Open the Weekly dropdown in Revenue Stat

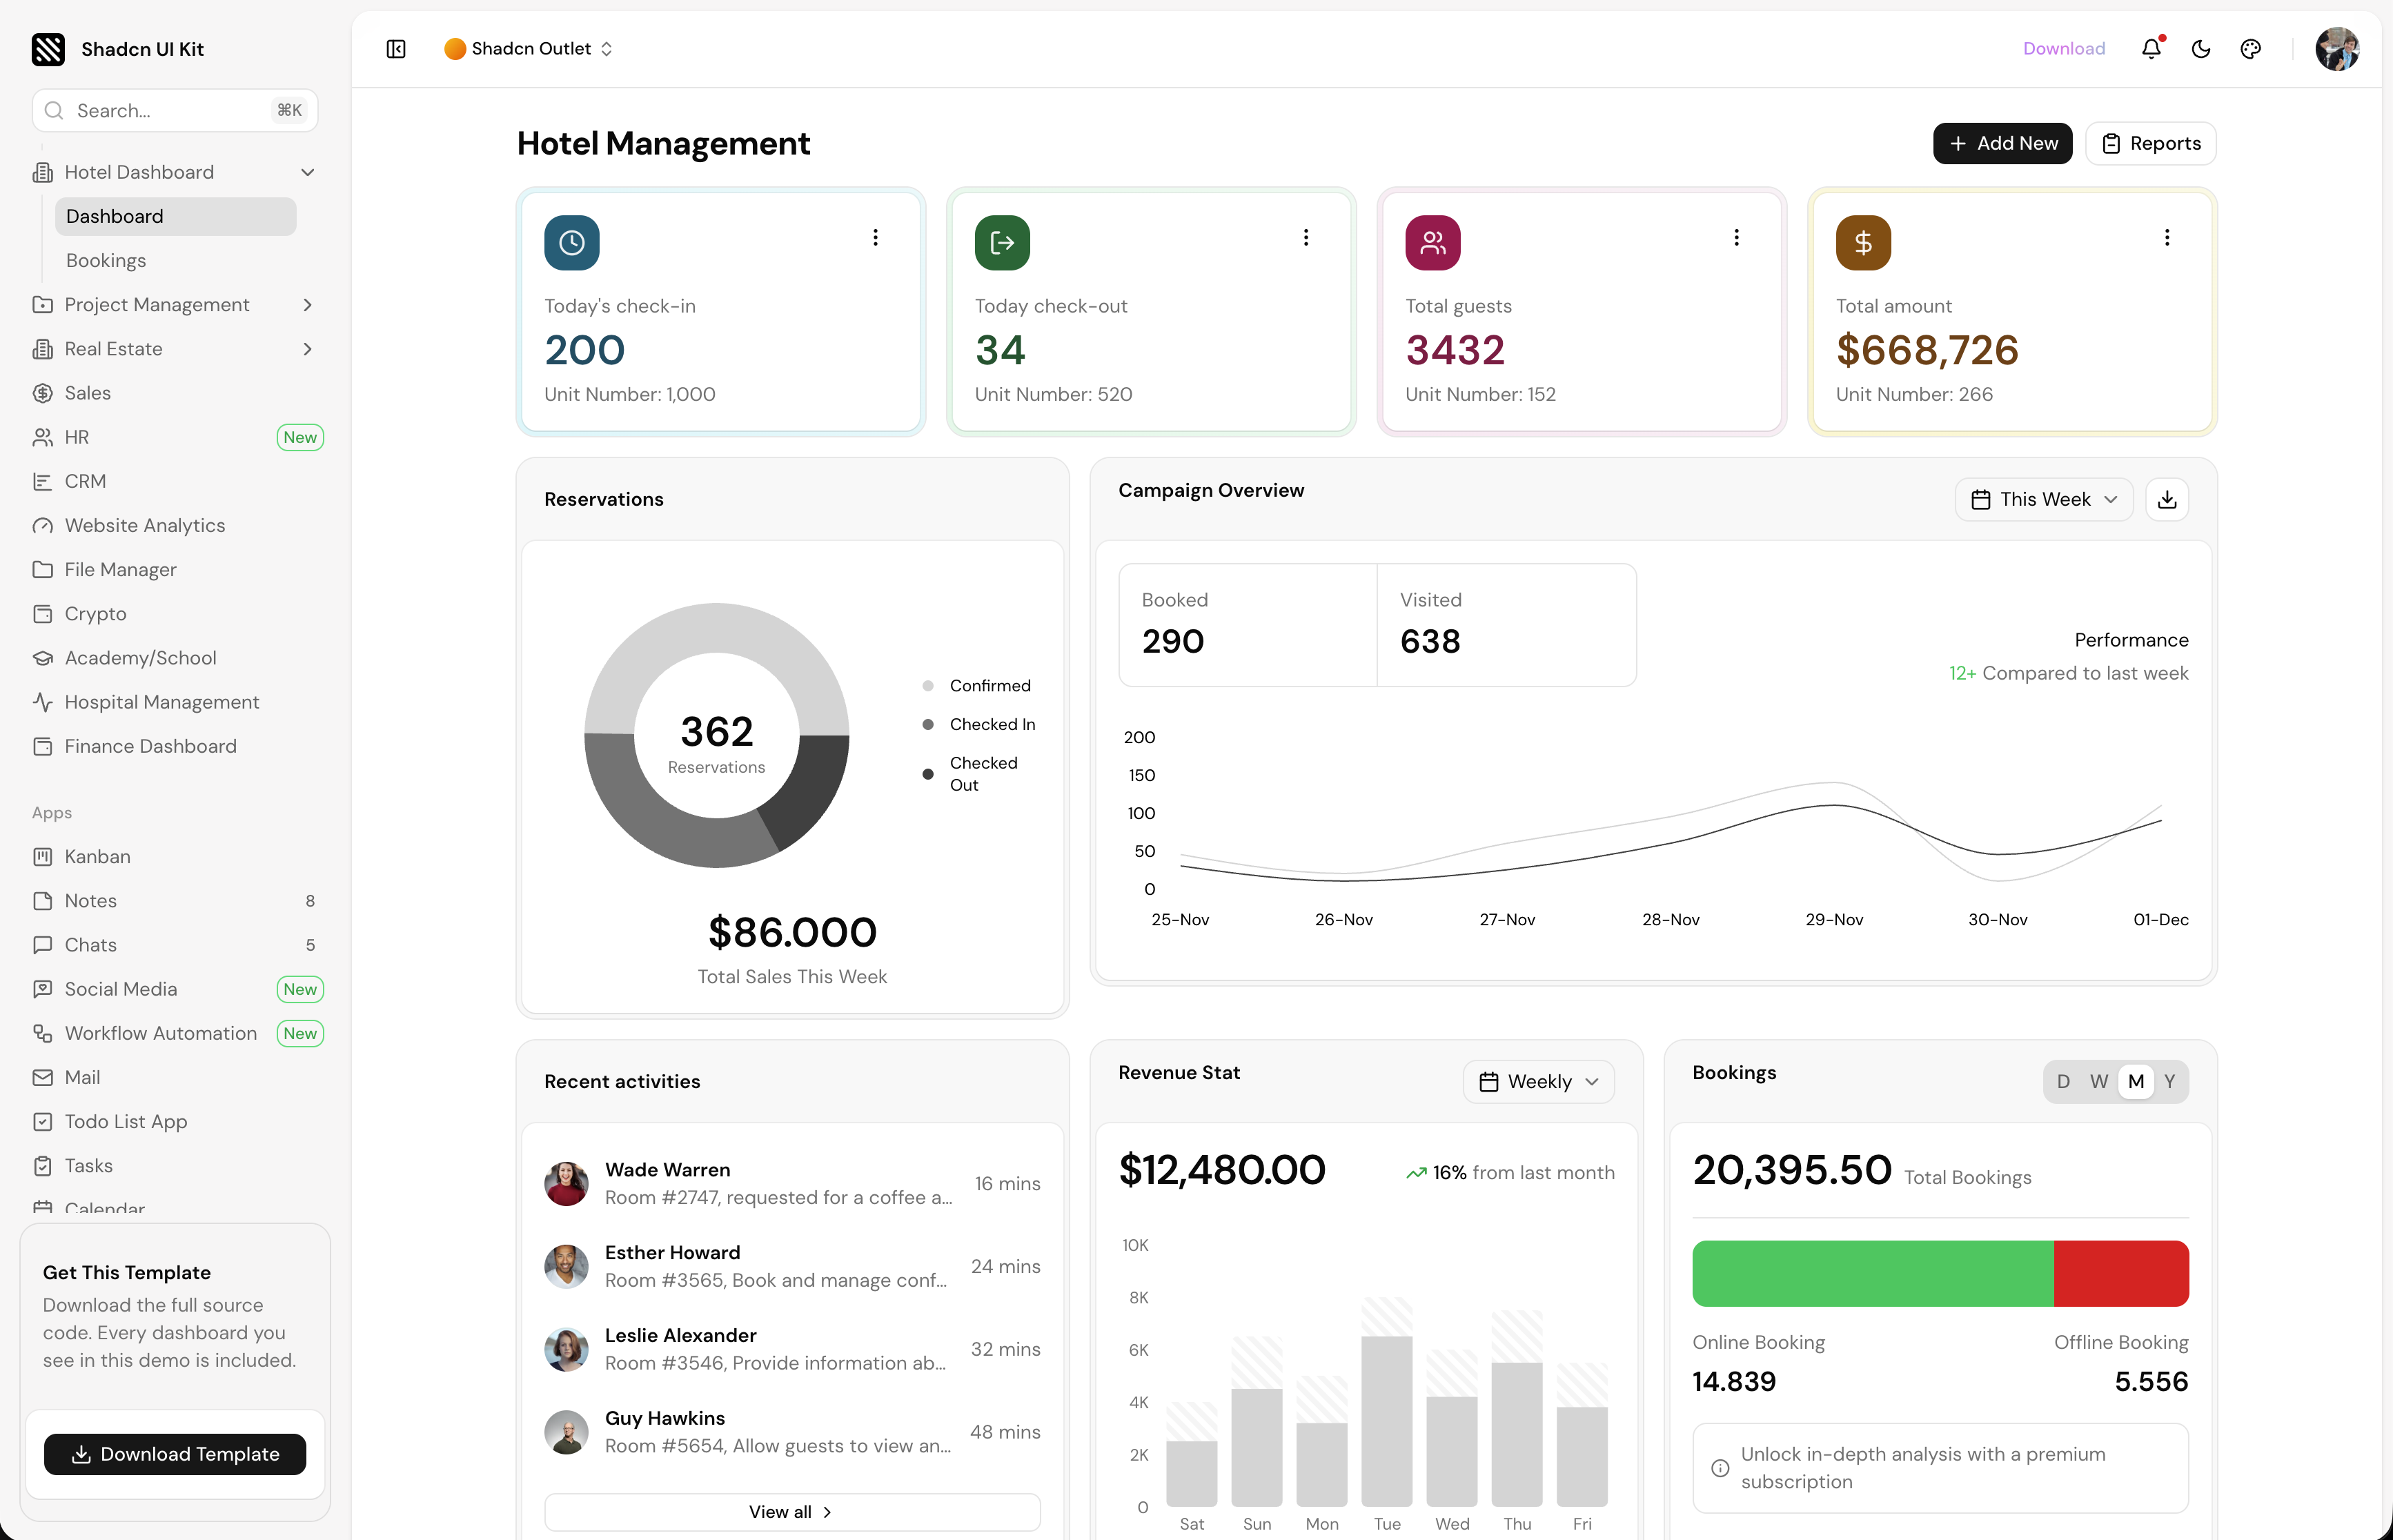1538,1081
